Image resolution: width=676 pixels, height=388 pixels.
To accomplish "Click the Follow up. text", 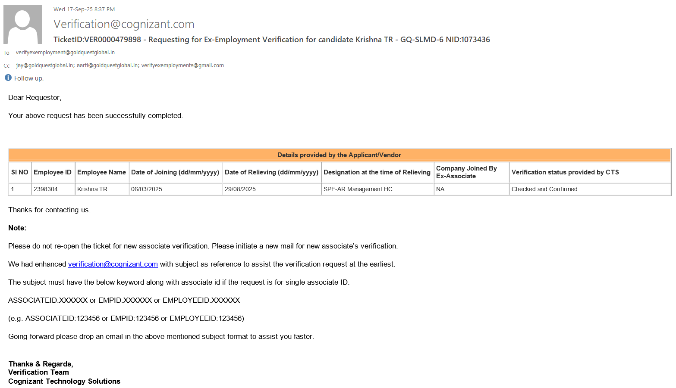I will 29,78.
